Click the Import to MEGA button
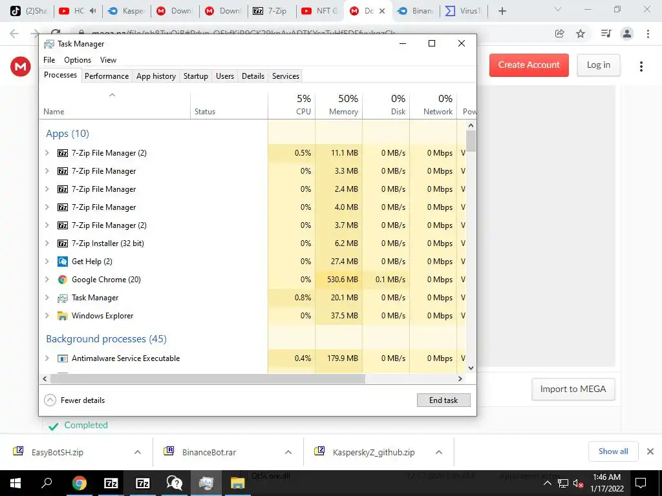This screenshot has width=662, height=496. 573,389
